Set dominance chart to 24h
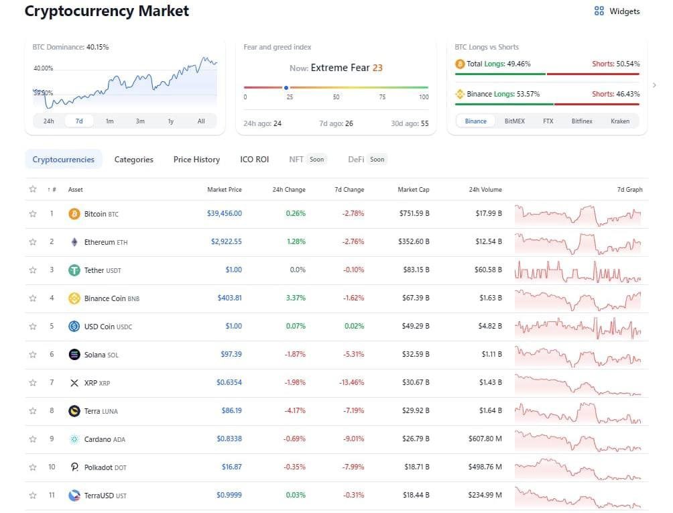This screenshot has width=673, height=513. pos(48,121)
